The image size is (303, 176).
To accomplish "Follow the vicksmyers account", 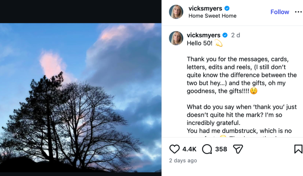I will pyautogui.click(x=280, y=12).
